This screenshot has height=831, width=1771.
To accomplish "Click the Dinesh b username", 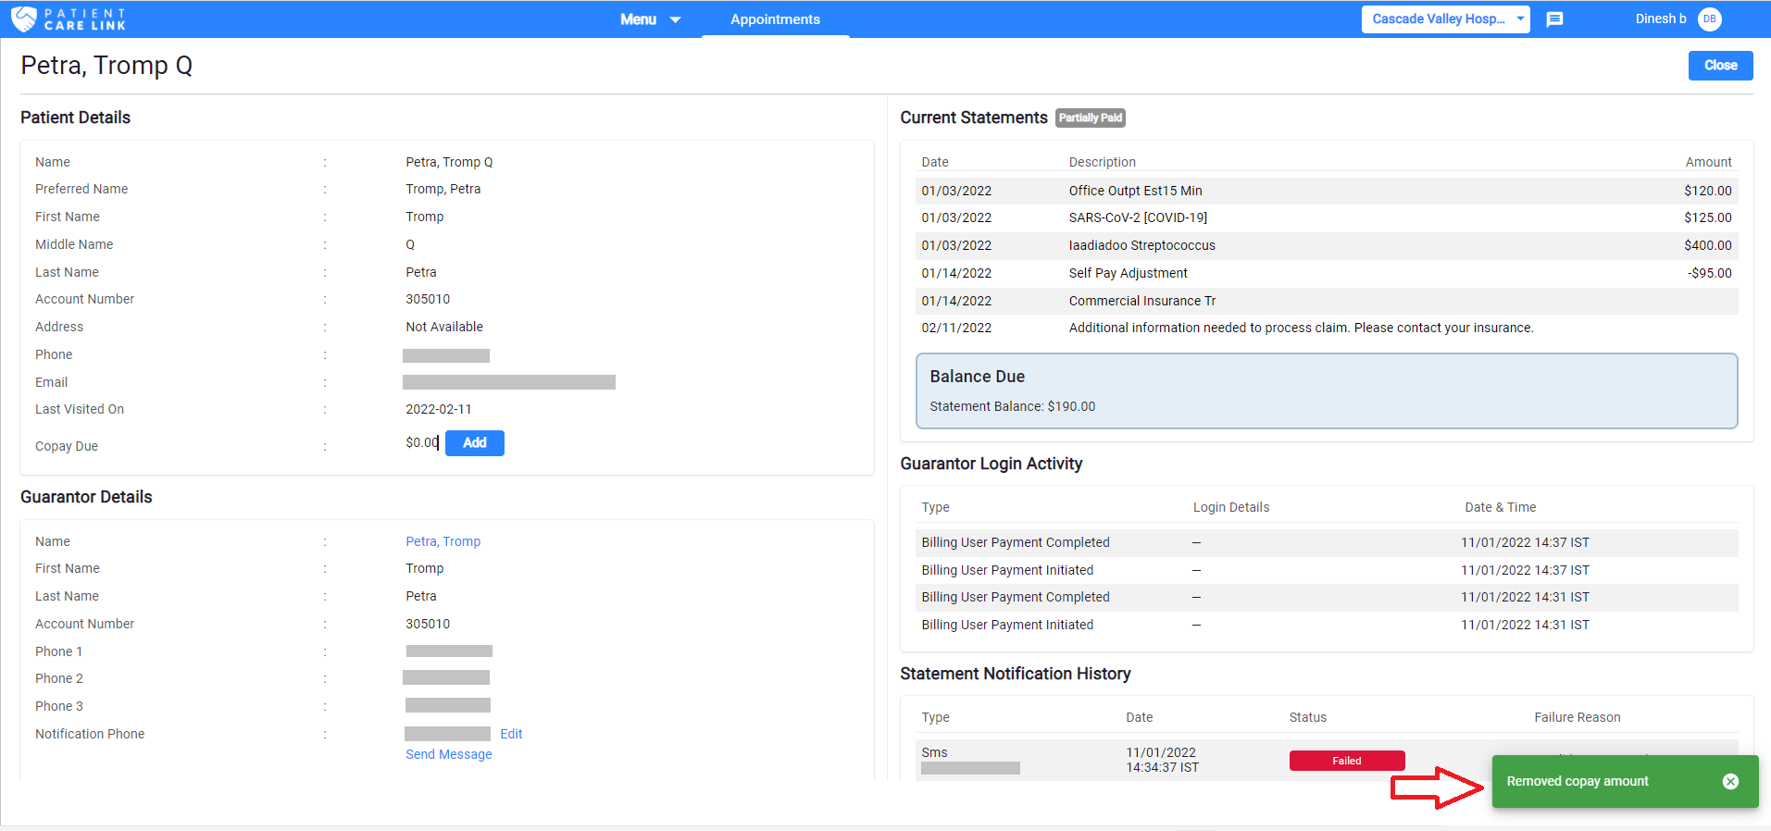I will [1661, 19].
